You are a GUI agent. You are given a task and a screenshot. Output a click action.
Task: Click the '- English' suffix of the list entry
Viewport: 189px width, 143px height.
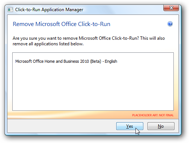[110, 61]
